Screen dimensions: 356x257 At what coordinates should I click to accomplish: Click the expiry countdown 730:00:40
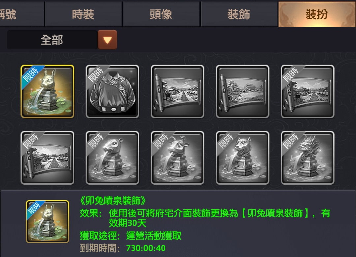[x=146, y=248]
